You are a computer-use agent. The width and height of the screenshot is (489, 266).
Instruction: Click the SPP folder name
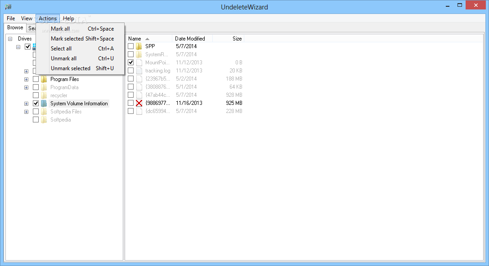150,46
